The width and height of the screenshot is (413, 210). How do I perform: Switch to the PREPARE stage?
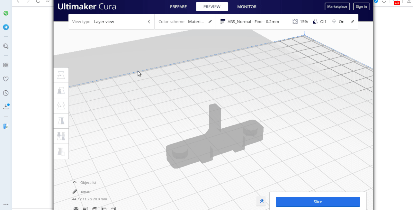tap(178, 6)
